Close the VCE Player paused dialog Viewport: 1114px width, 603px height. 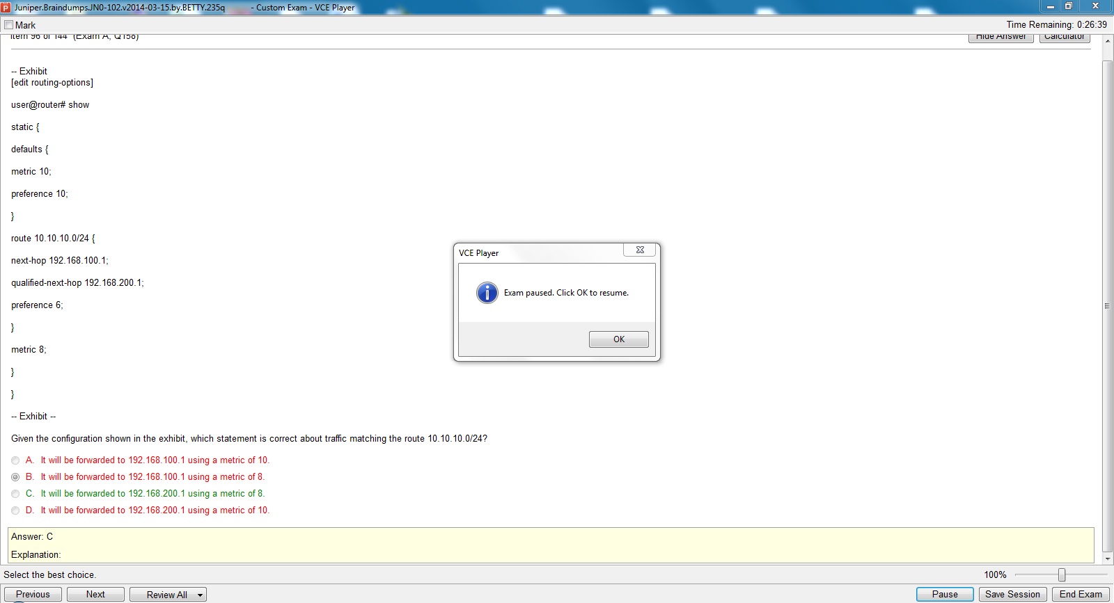click(640, 250)
